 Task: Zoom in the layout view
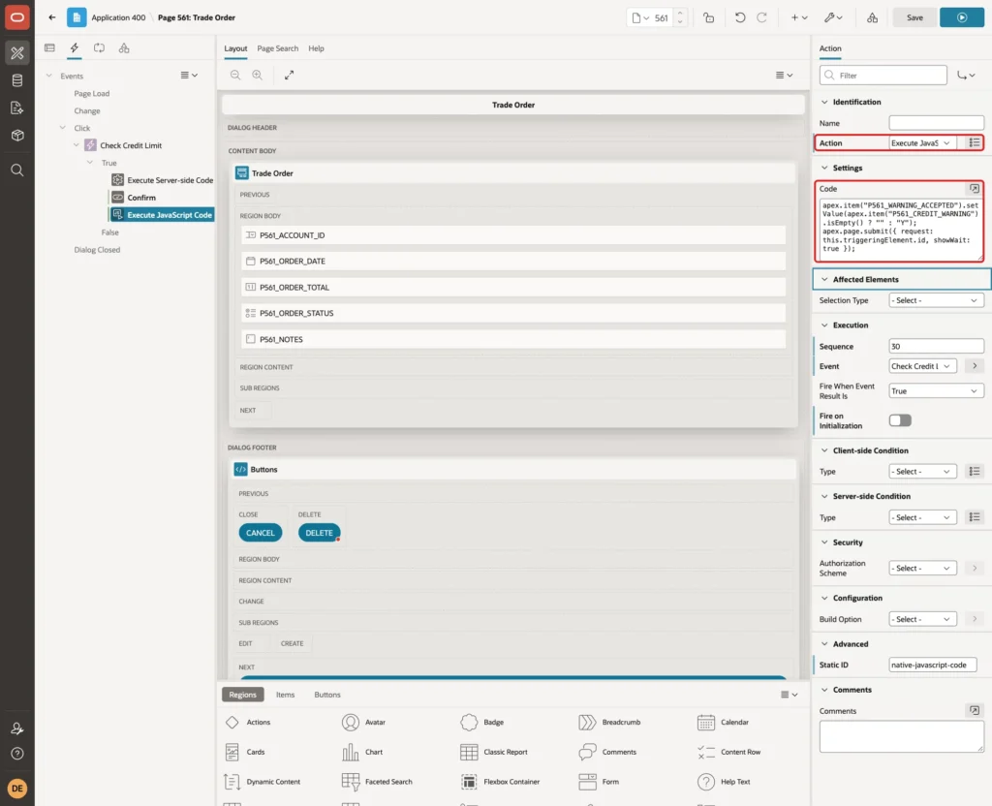point(258,75)
